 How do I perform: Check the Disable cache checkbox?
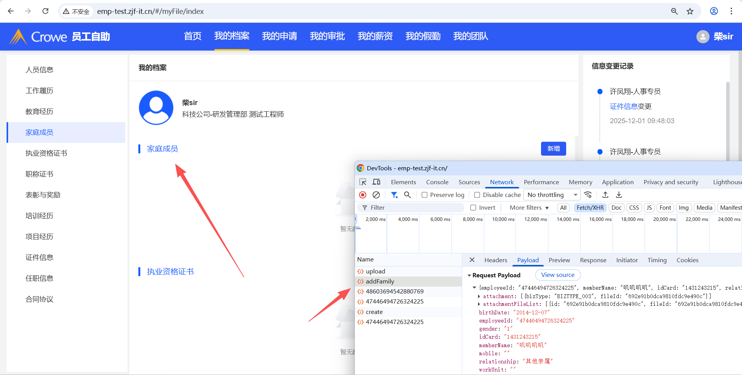click(x=477, y=195)
